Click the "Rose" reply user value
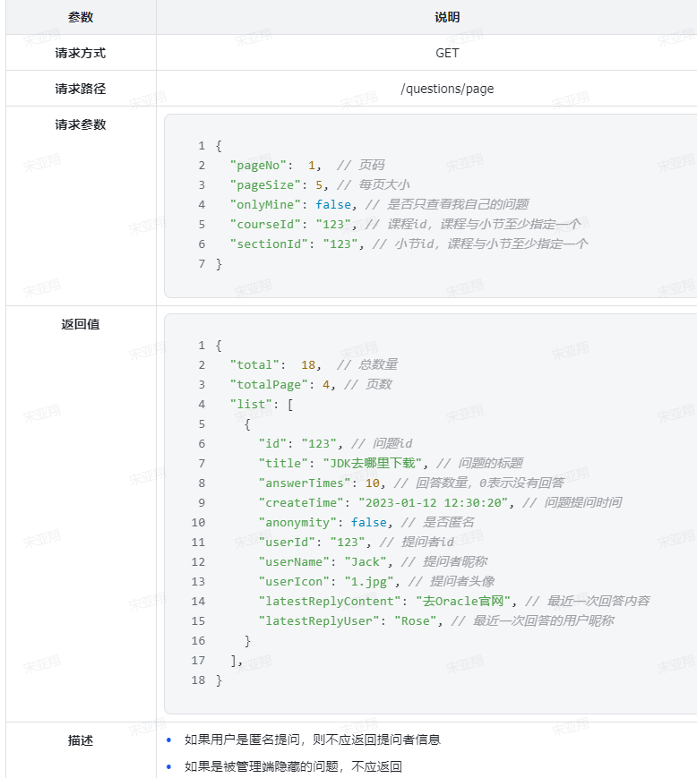Screen dimensions: 697x778 [x=415, y=620]
